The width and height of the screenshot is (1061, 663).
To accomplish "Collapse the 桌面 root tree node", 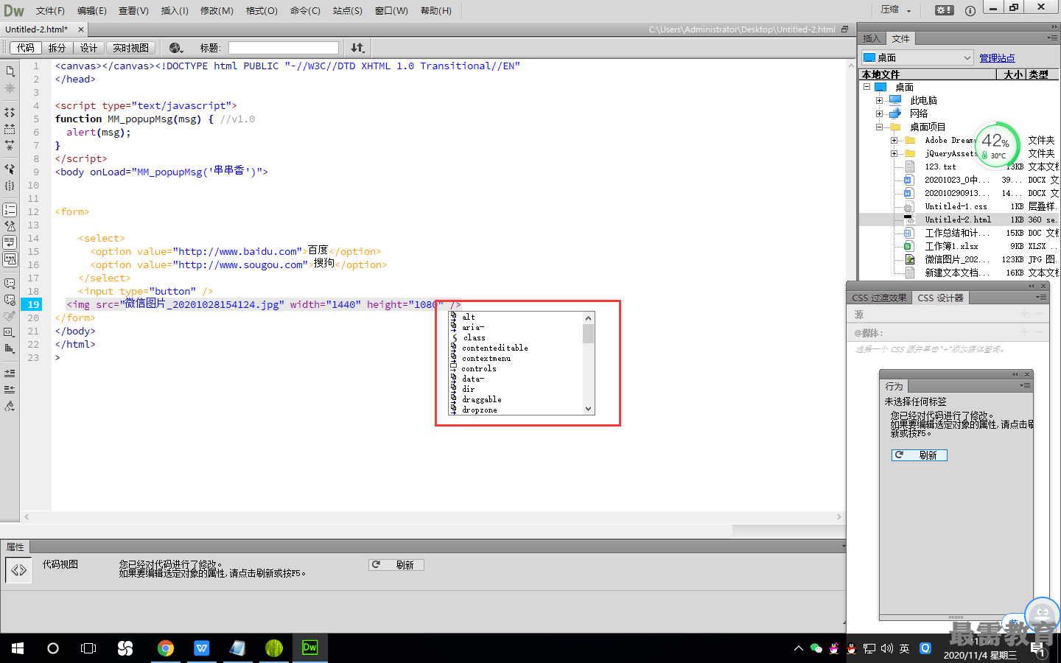I will [867, 87].
